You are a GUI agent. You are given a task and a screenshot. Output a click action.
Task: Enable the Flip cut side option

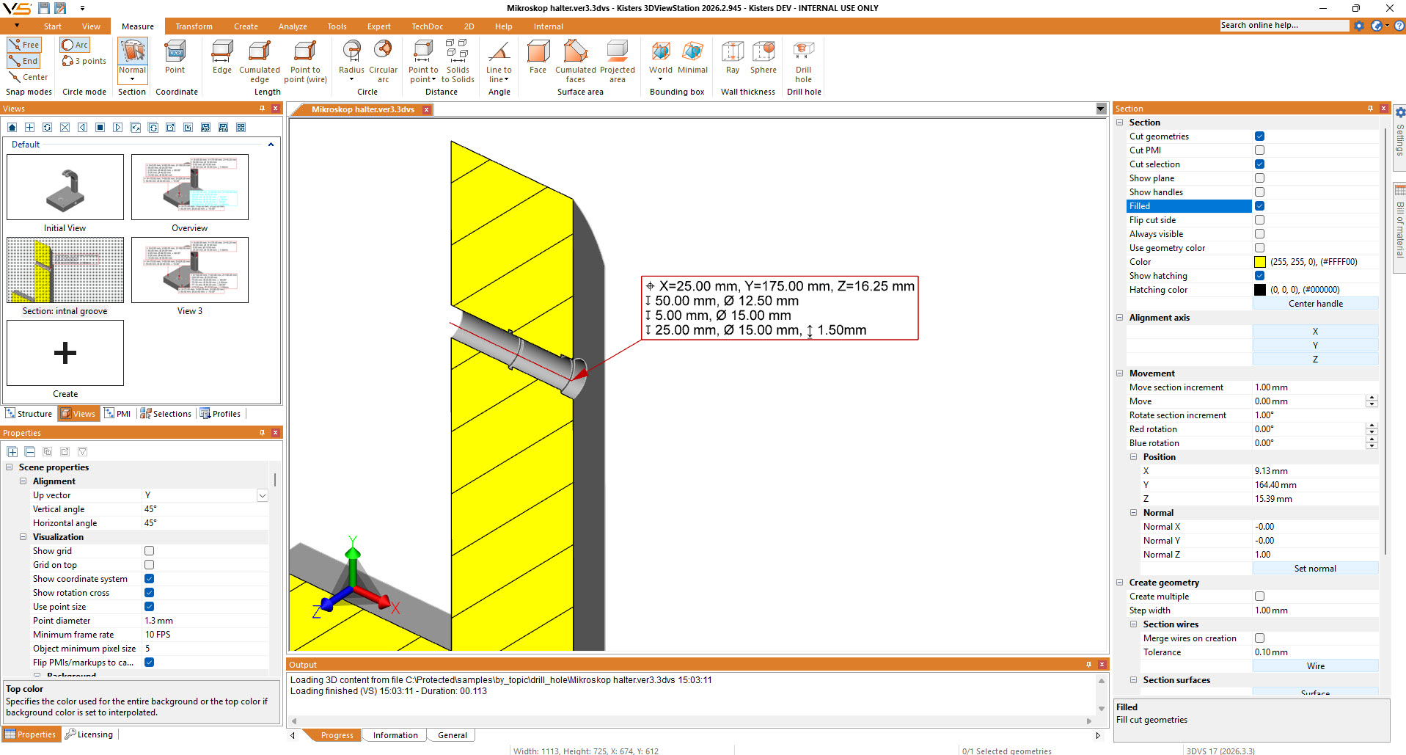tap(1259, 220)
